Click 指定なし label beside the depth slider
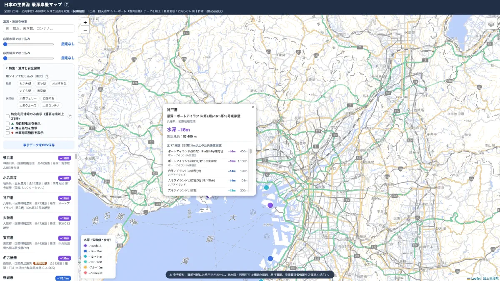500x281 pixels. [x=68, y=44]
